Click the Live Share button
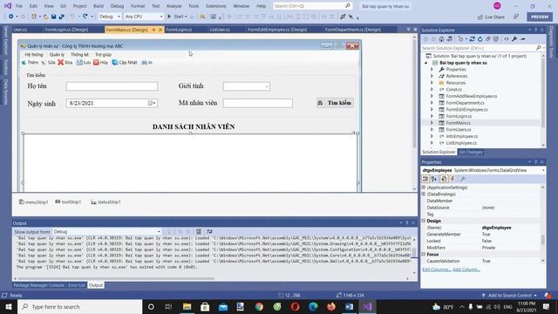Viewport: 558px width, 314px height. click(491, 17)
